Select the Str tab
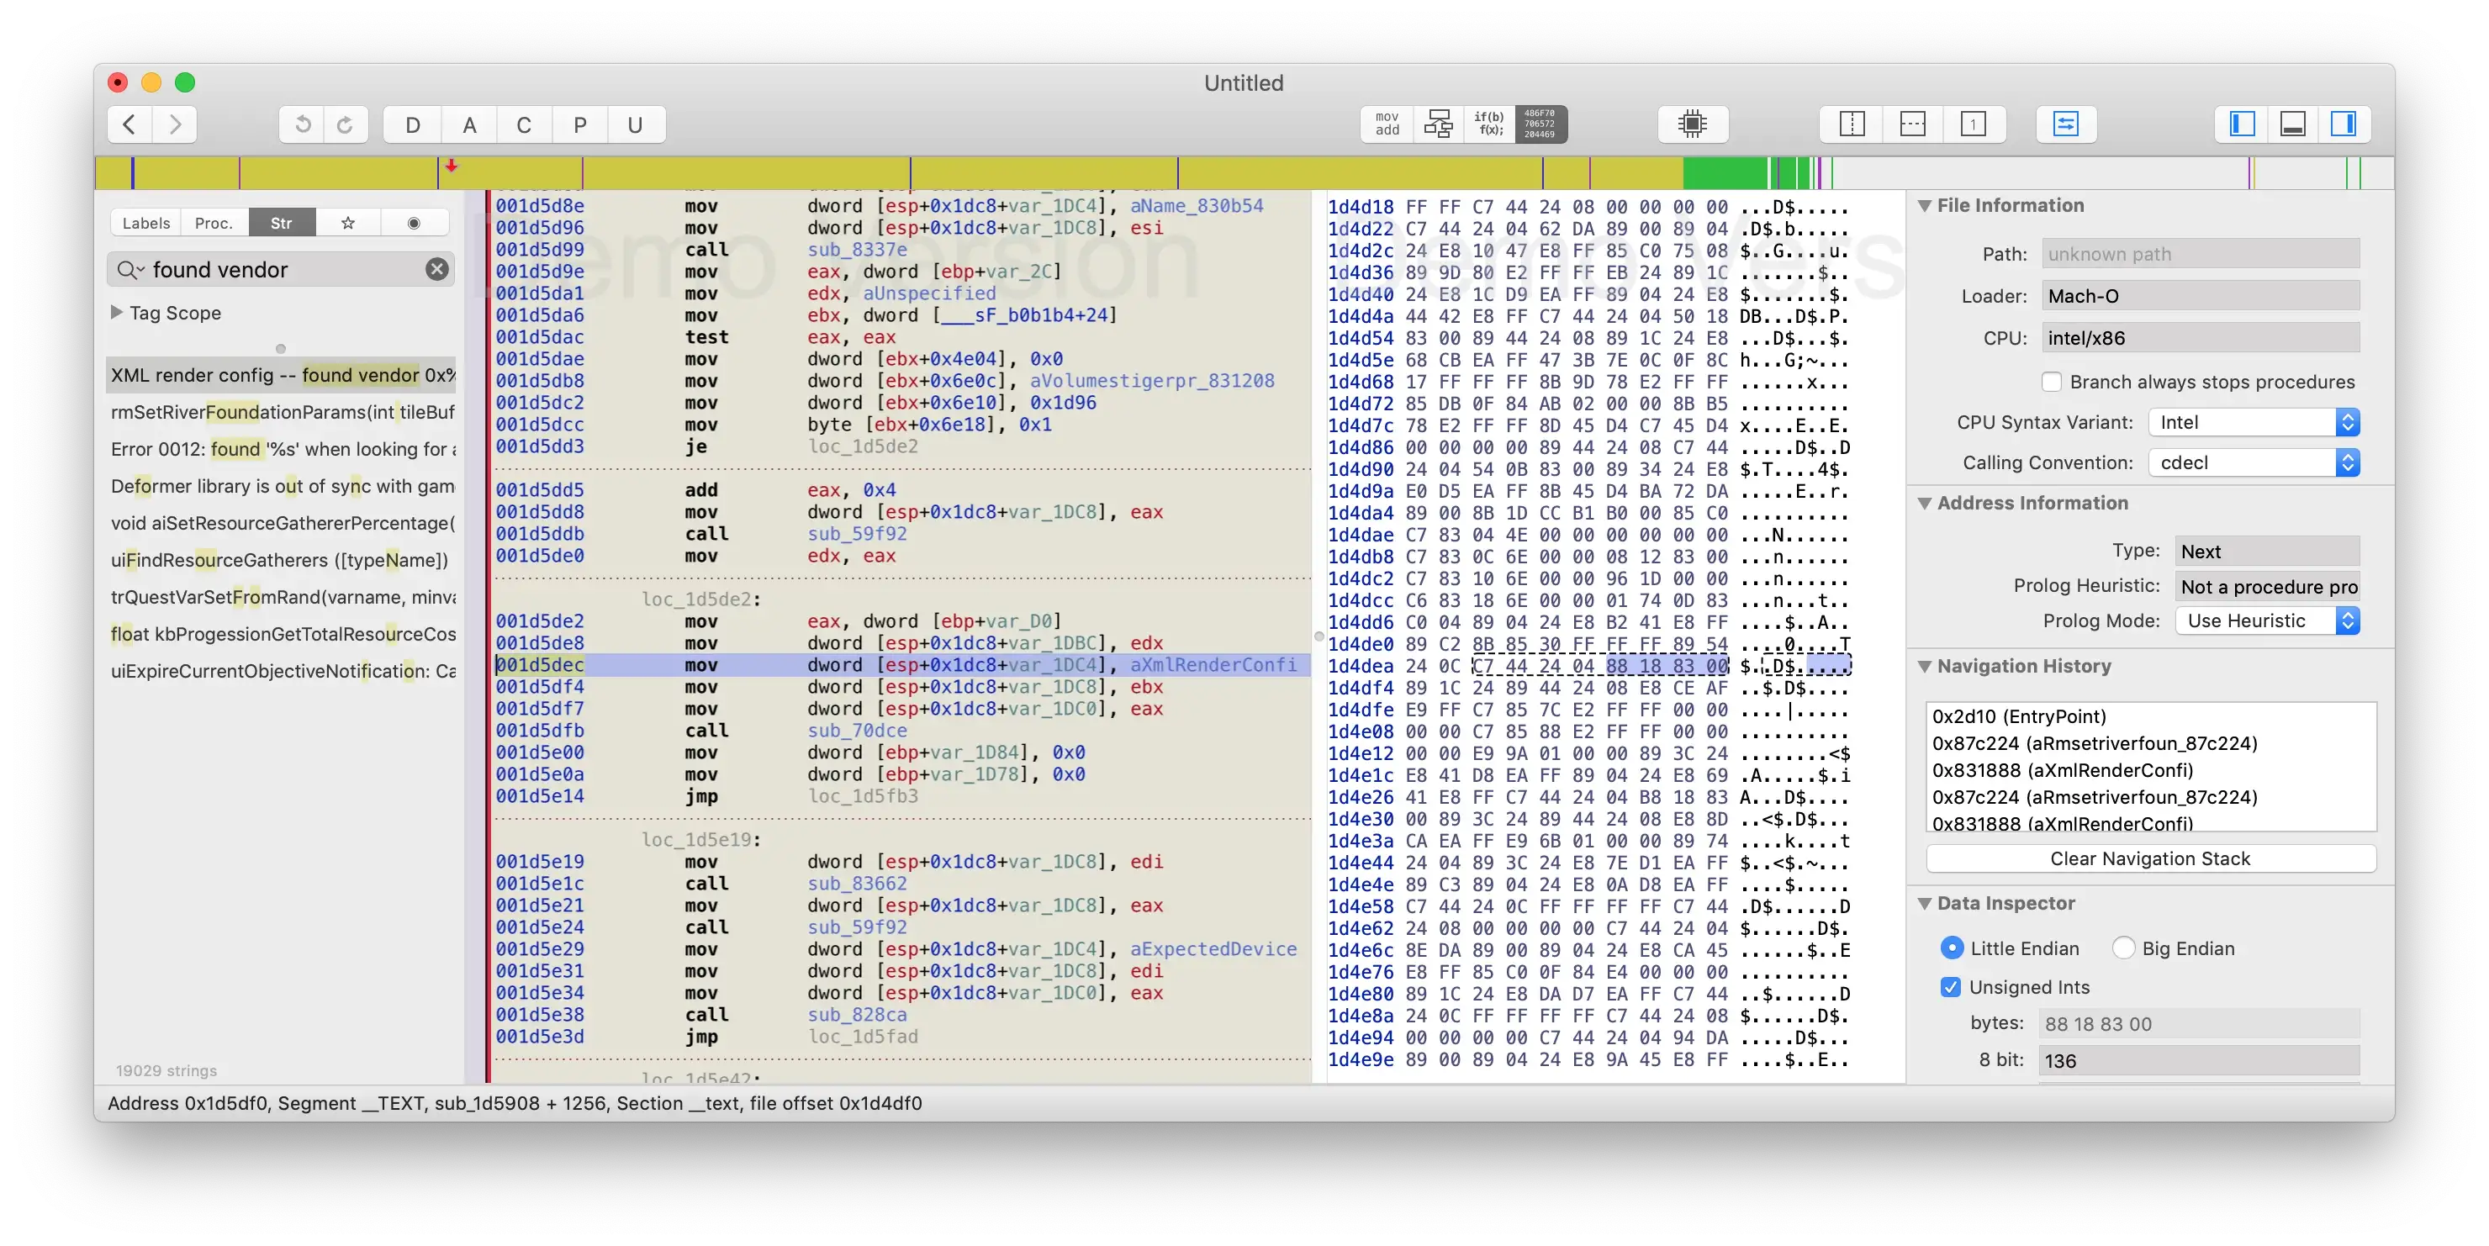The width and height of the screenshot is (2489, 1246). 281,223
